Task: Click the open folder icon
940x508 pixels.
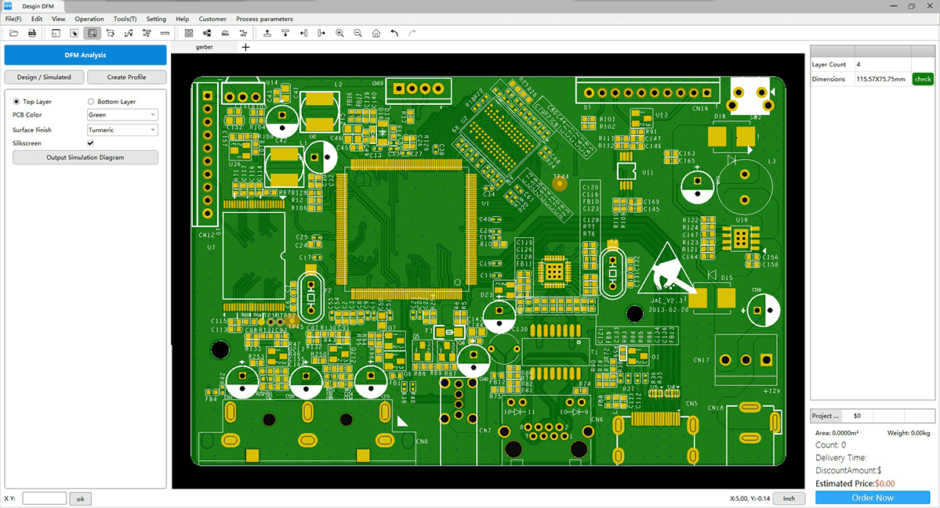Action: point(13,33)
